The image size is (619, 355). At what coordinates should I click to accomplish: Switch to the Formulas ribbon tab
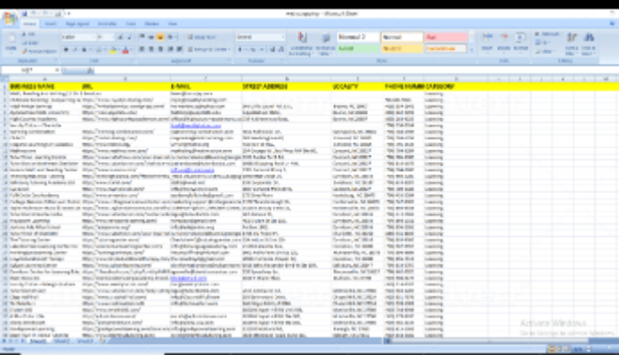[x=107, y=24]
